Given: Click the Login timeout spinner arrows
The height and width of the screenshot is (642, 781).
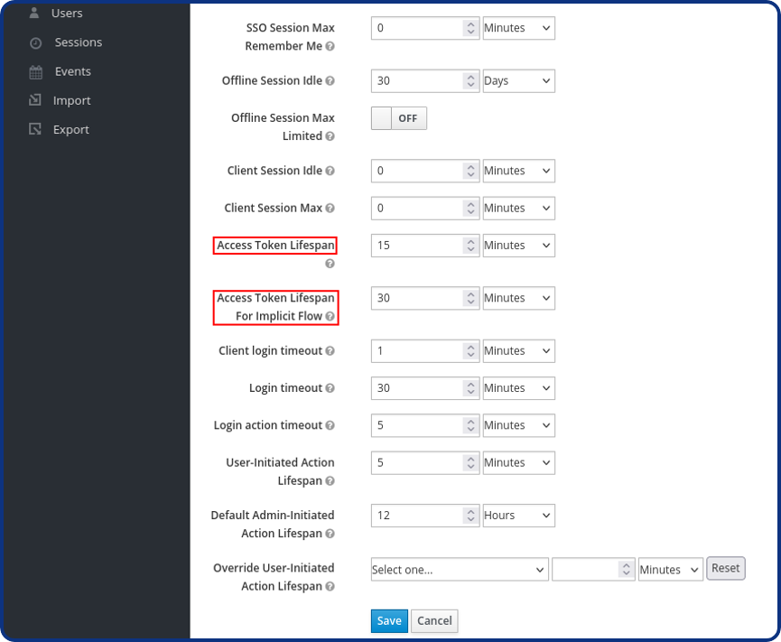Looking at the screenshot, I should 470,388.
